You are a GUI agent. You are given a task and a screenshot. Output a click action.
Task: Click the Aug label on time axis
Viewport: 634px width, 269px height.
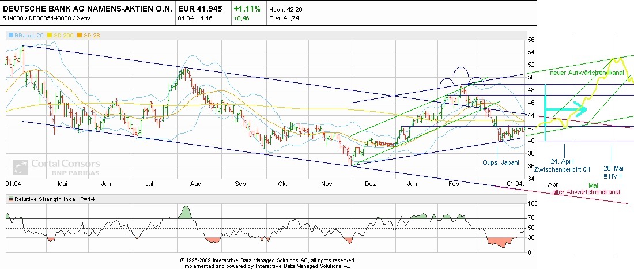[x=196, y=184]
